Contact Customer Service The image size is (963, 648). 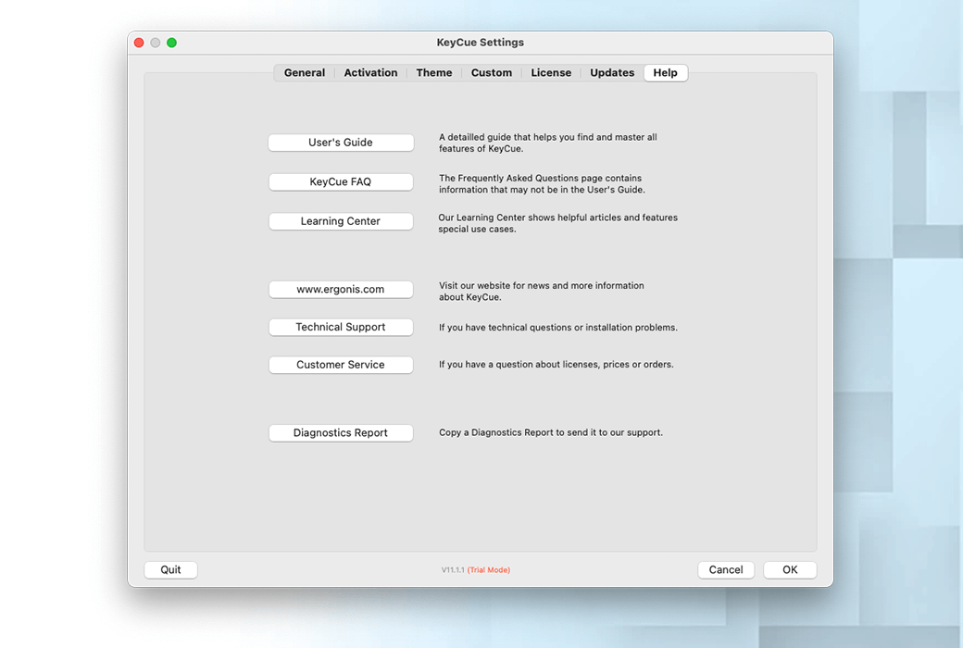pos(341,365)
